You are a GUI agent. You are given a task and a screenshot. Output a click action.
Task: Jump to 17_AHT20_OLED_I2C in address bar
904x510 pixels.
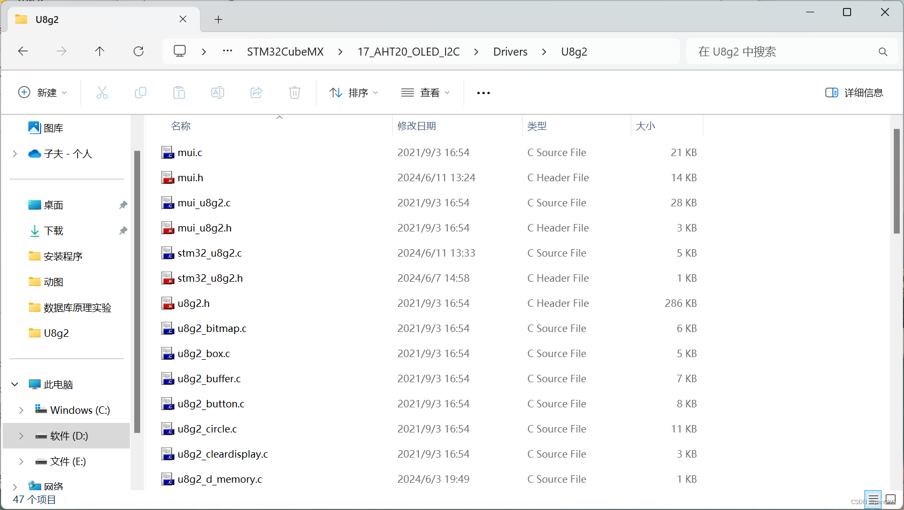409,52
